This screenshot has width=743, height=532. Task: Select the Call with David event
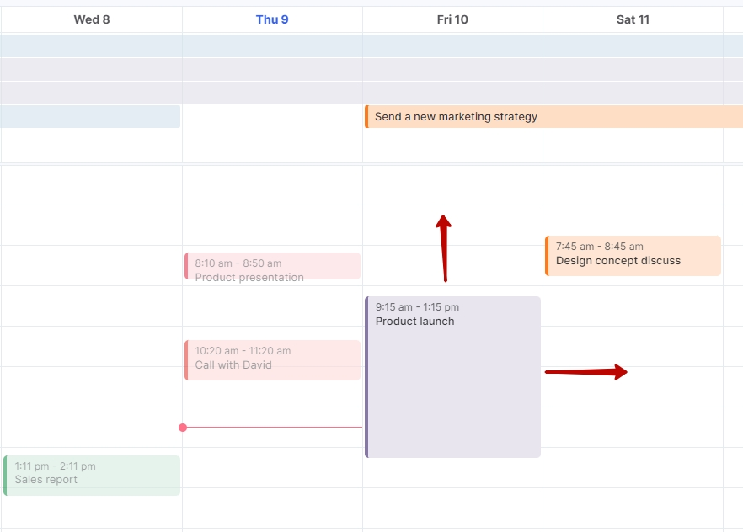tap(272, 359)
